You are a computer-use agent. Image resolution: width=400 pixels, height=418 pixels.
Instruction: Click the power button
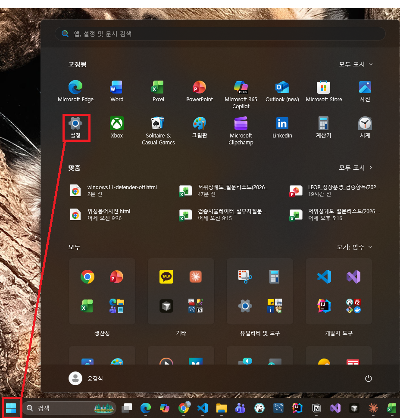pyautogui.click(x=368, y=378)
